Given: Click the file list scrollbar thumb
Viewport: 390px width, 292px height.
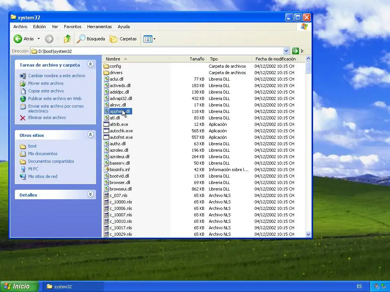Looking at the screenshot, I should pos(308,68).
